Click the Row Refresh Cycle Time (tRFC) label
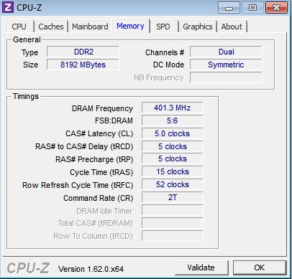292x279 pixels. (x=78, y=185)
